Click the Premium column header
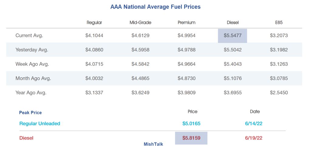Screen dimensions: 311x160 coord(186,22)
